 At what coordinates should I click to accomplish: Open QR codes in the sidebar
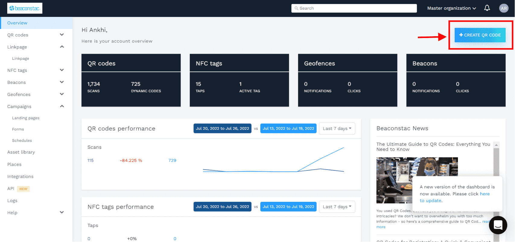coord(18,35)
